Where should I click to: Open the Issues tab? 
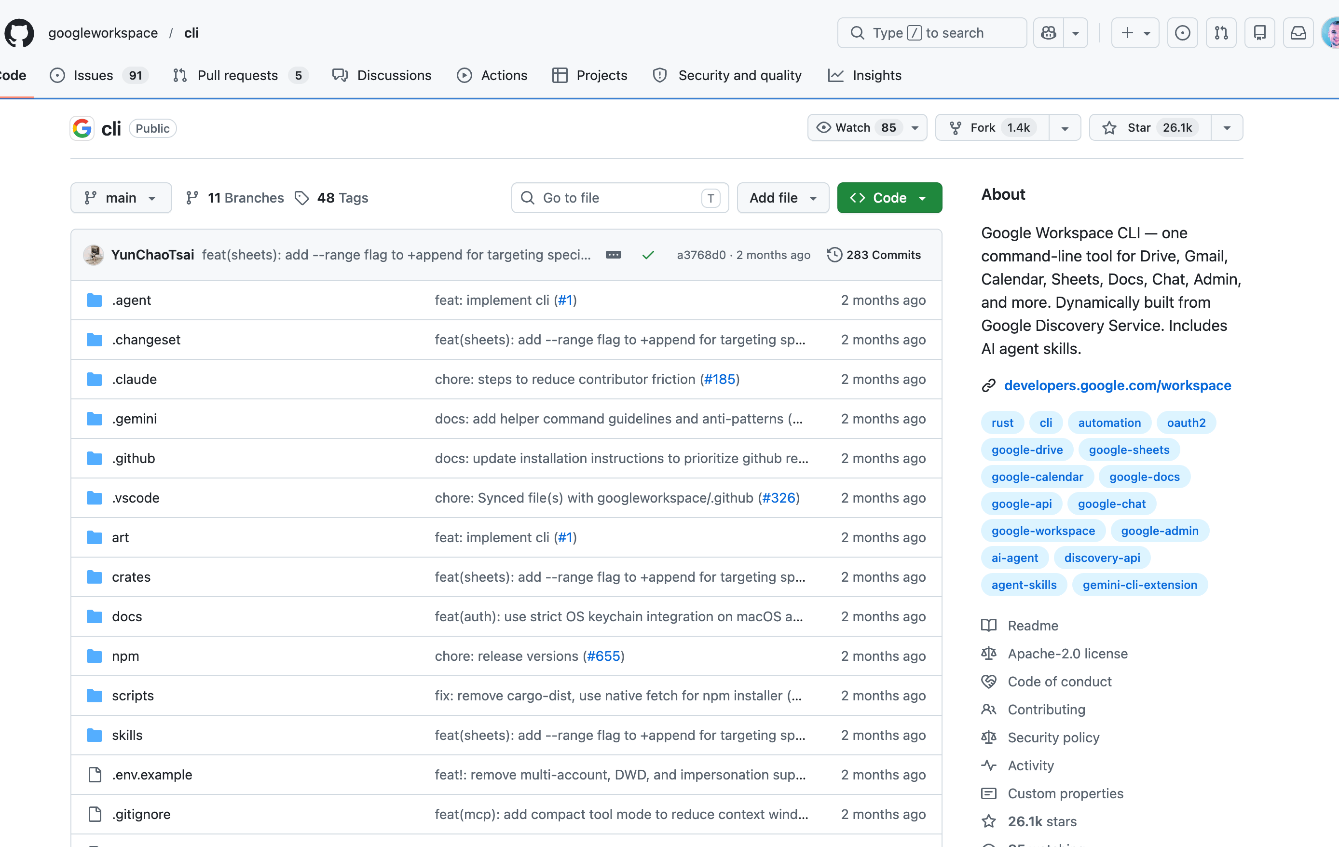(99, 75)
